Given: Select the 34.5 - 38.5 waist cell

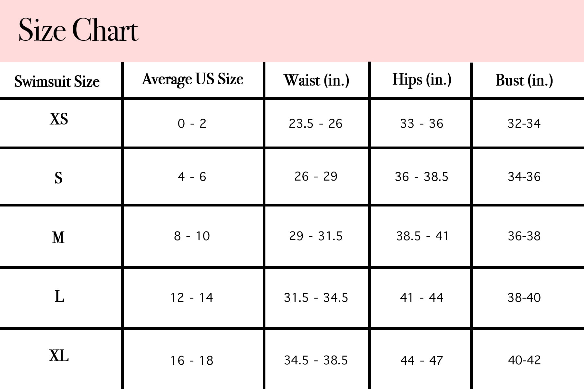Looking at the screenshot, I should point(316,360).
